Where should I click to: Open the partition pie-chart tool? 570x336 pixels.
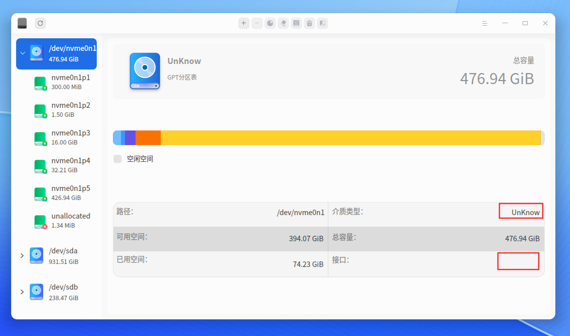(270, 23)
